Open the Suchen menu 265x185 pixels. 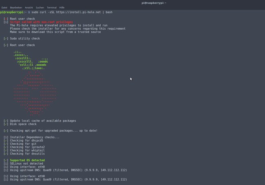[40, 8]
